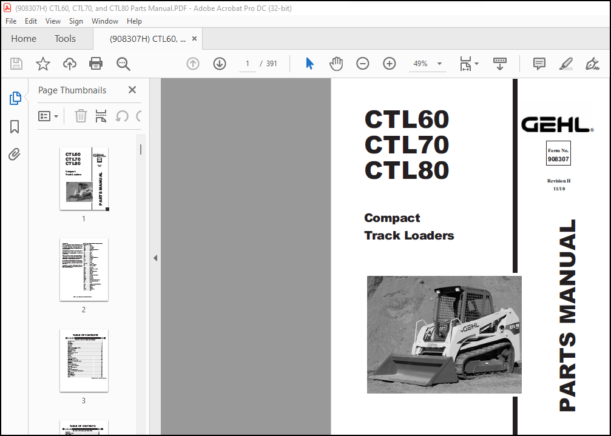
Task: Close the Page Thumbnails panel
Action: click(132, 90)
